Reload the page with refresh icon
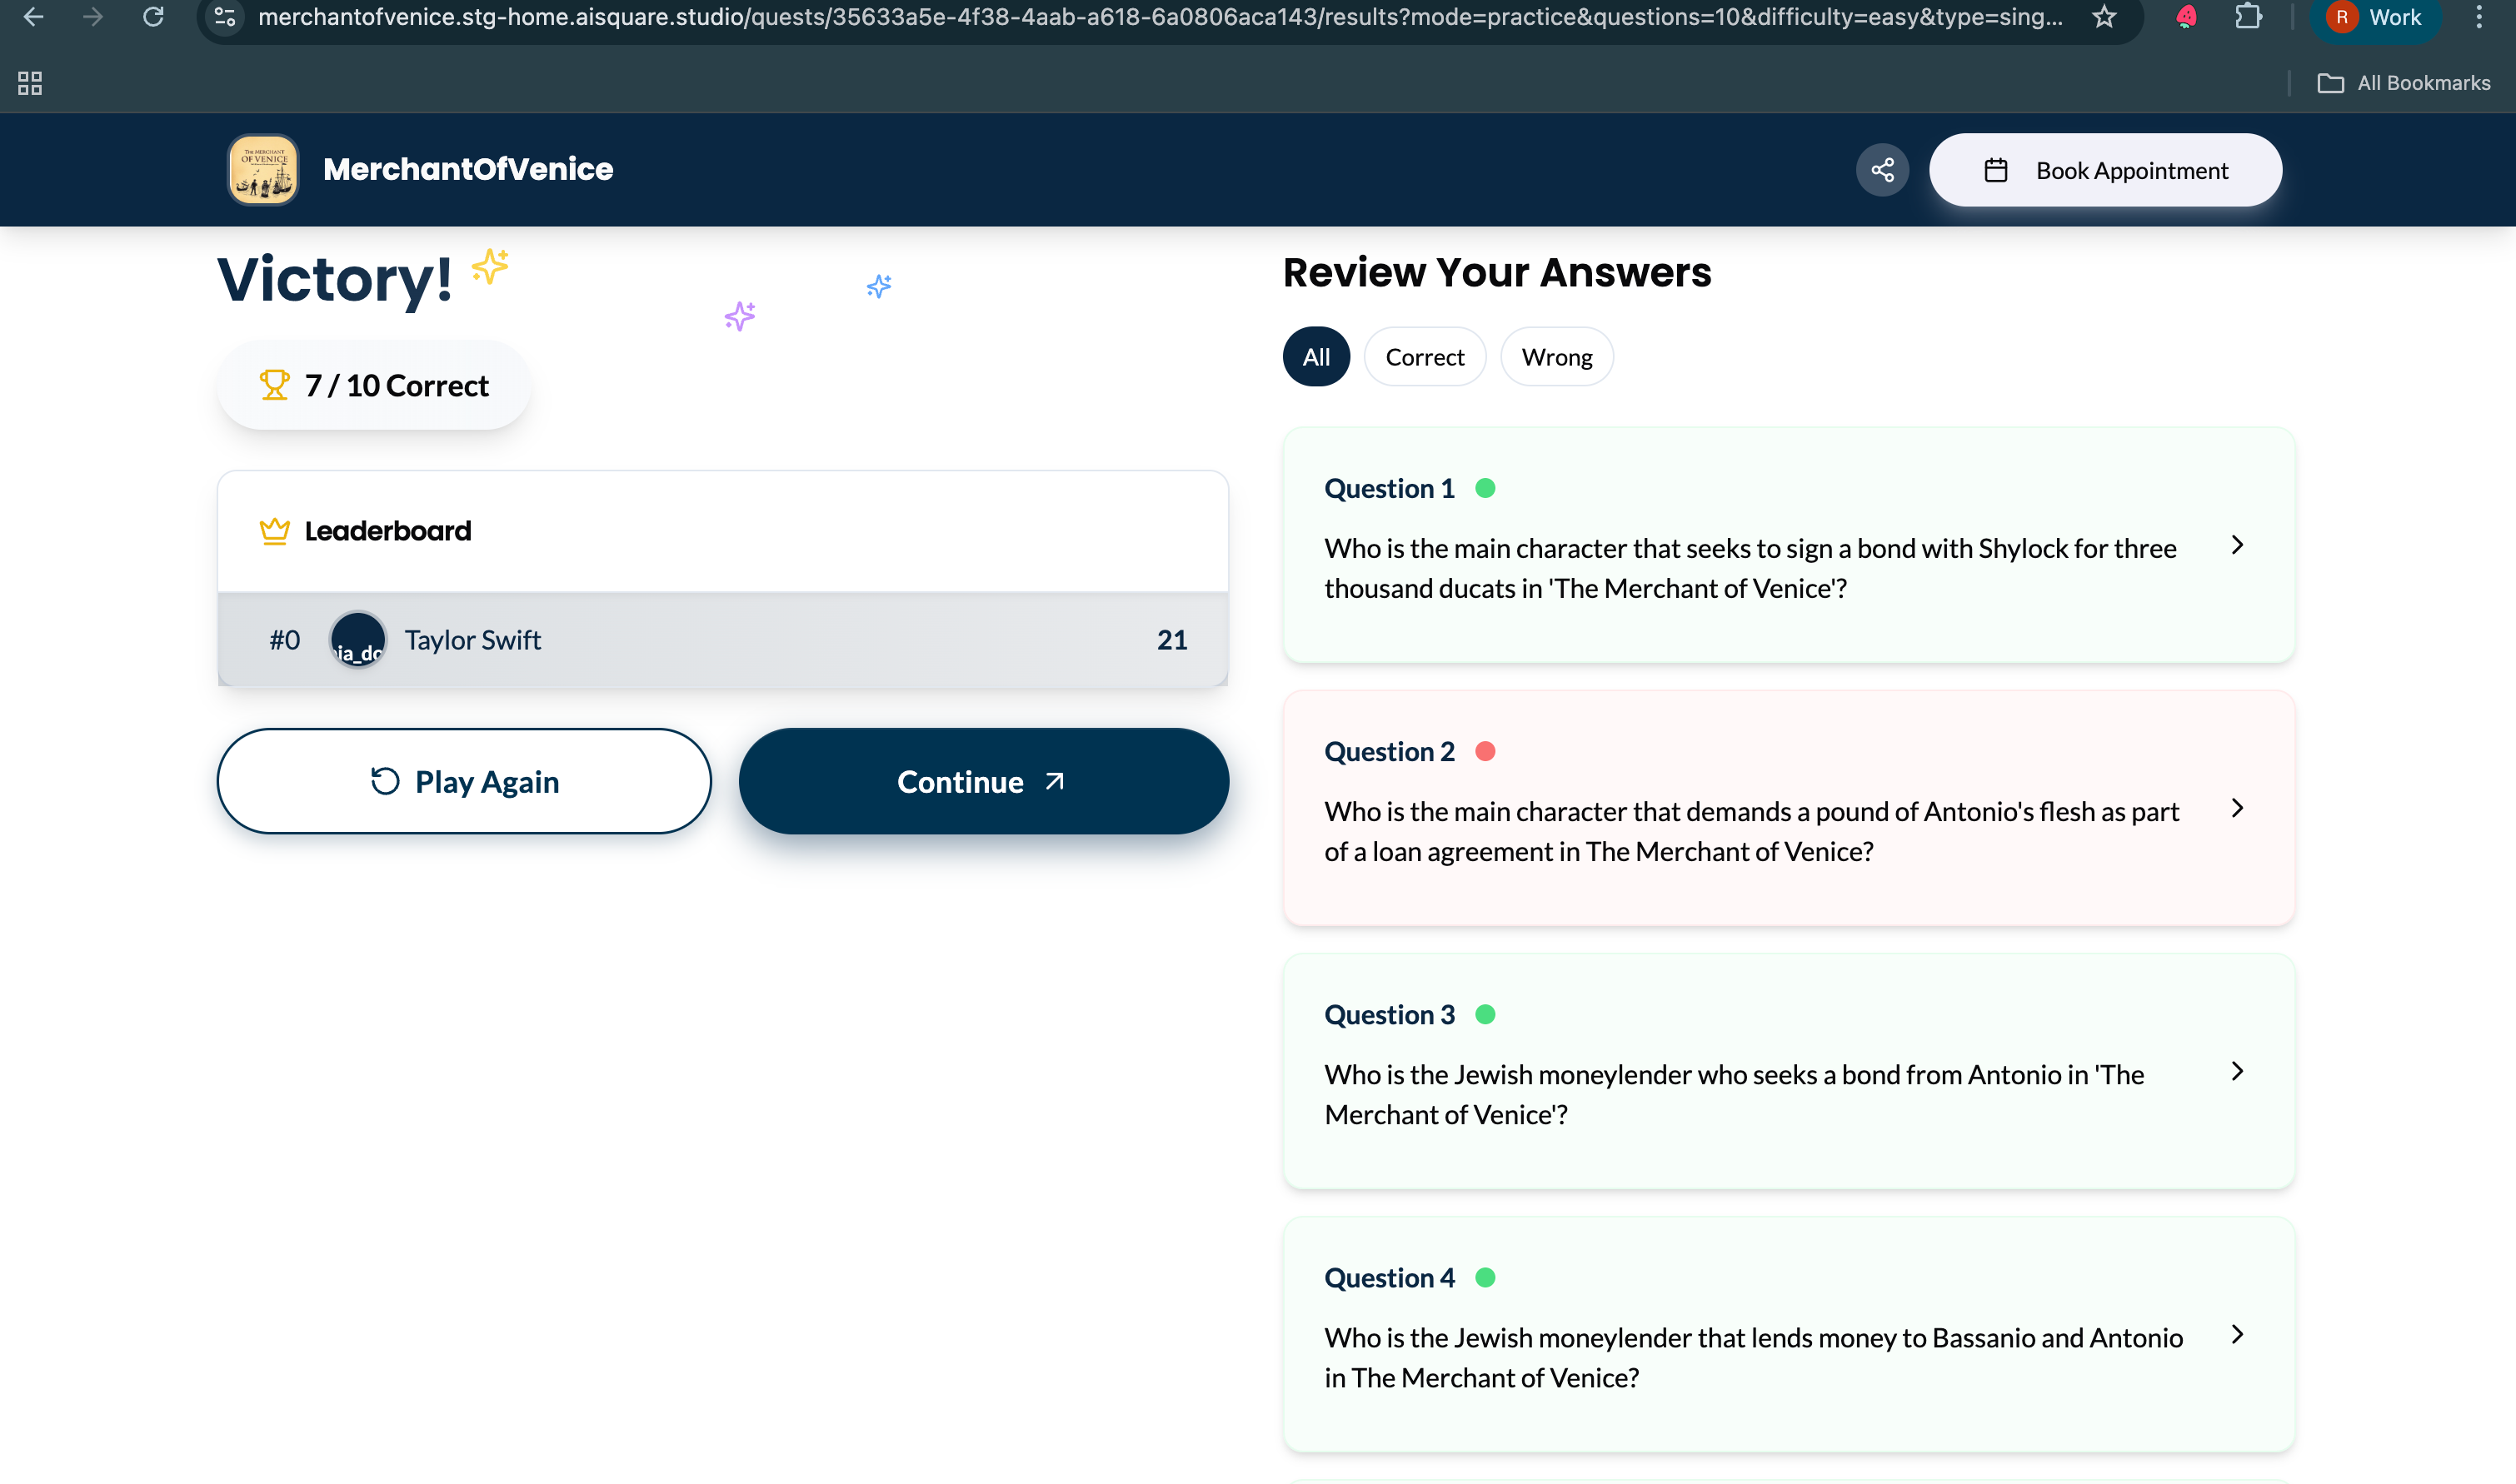The width and height of the screenshot is (2516, 1484). [153, 17]
